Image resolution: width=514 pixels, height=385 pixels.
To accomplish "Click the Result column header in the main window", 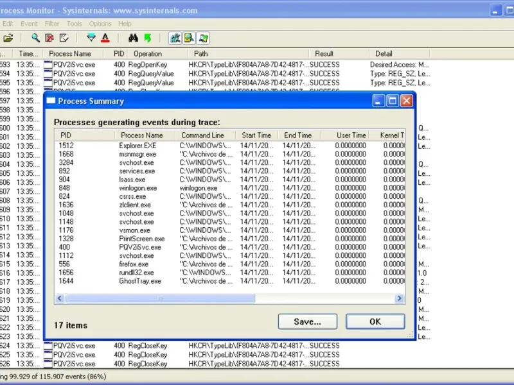I will pos(339,54).
